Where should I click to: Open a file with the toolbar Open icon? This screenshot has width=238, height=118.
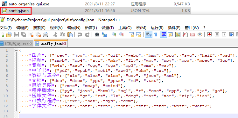(9, 34)
